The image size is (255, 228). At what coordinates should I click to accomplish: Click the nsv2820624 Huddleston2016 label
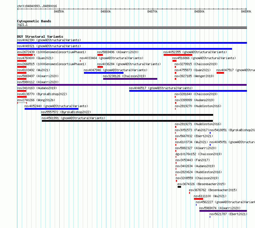[199, 172]
